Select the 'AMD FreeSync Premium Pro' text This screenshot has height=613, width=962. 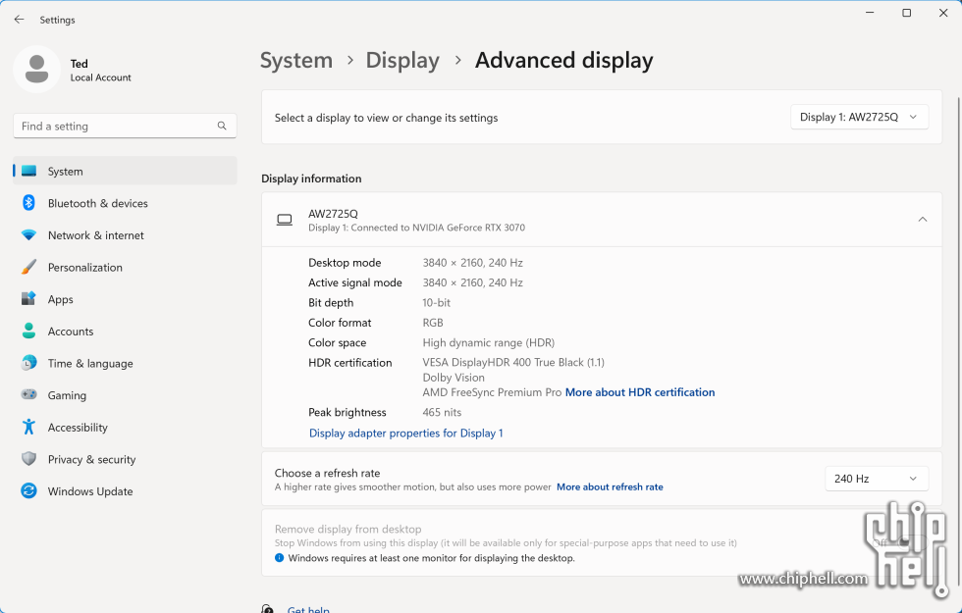pyautogui.click(x=492, y=392)
